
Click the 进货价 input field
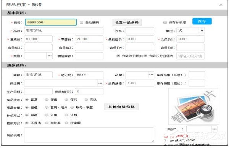tap(38, 39)
